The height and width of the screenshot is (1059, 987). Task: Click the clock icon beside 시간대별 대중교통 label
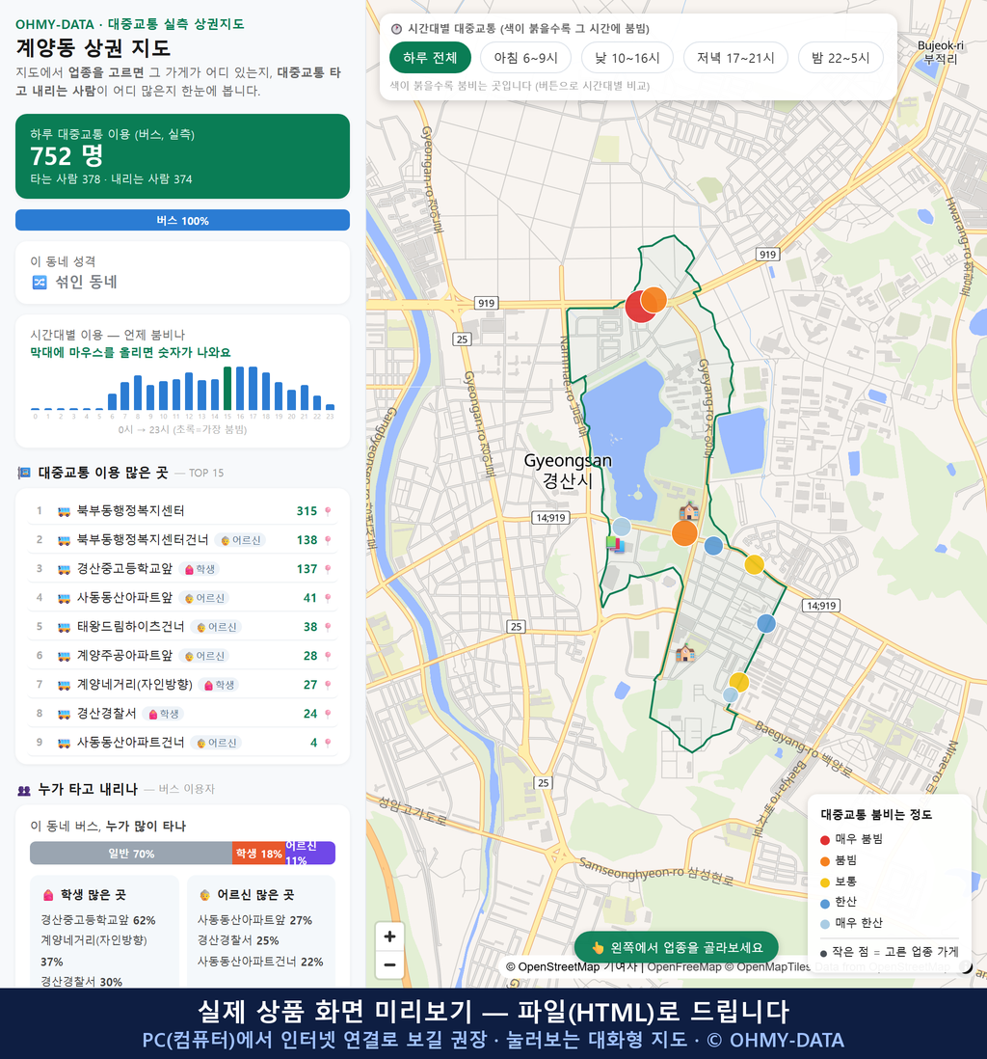[x=397, y=29]
